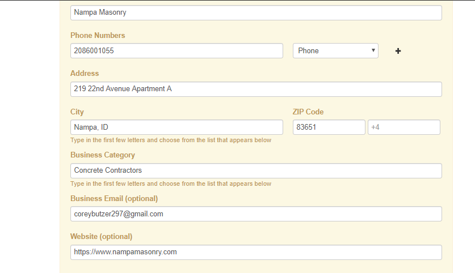Open the Phone type dropdown

(335, 50)
